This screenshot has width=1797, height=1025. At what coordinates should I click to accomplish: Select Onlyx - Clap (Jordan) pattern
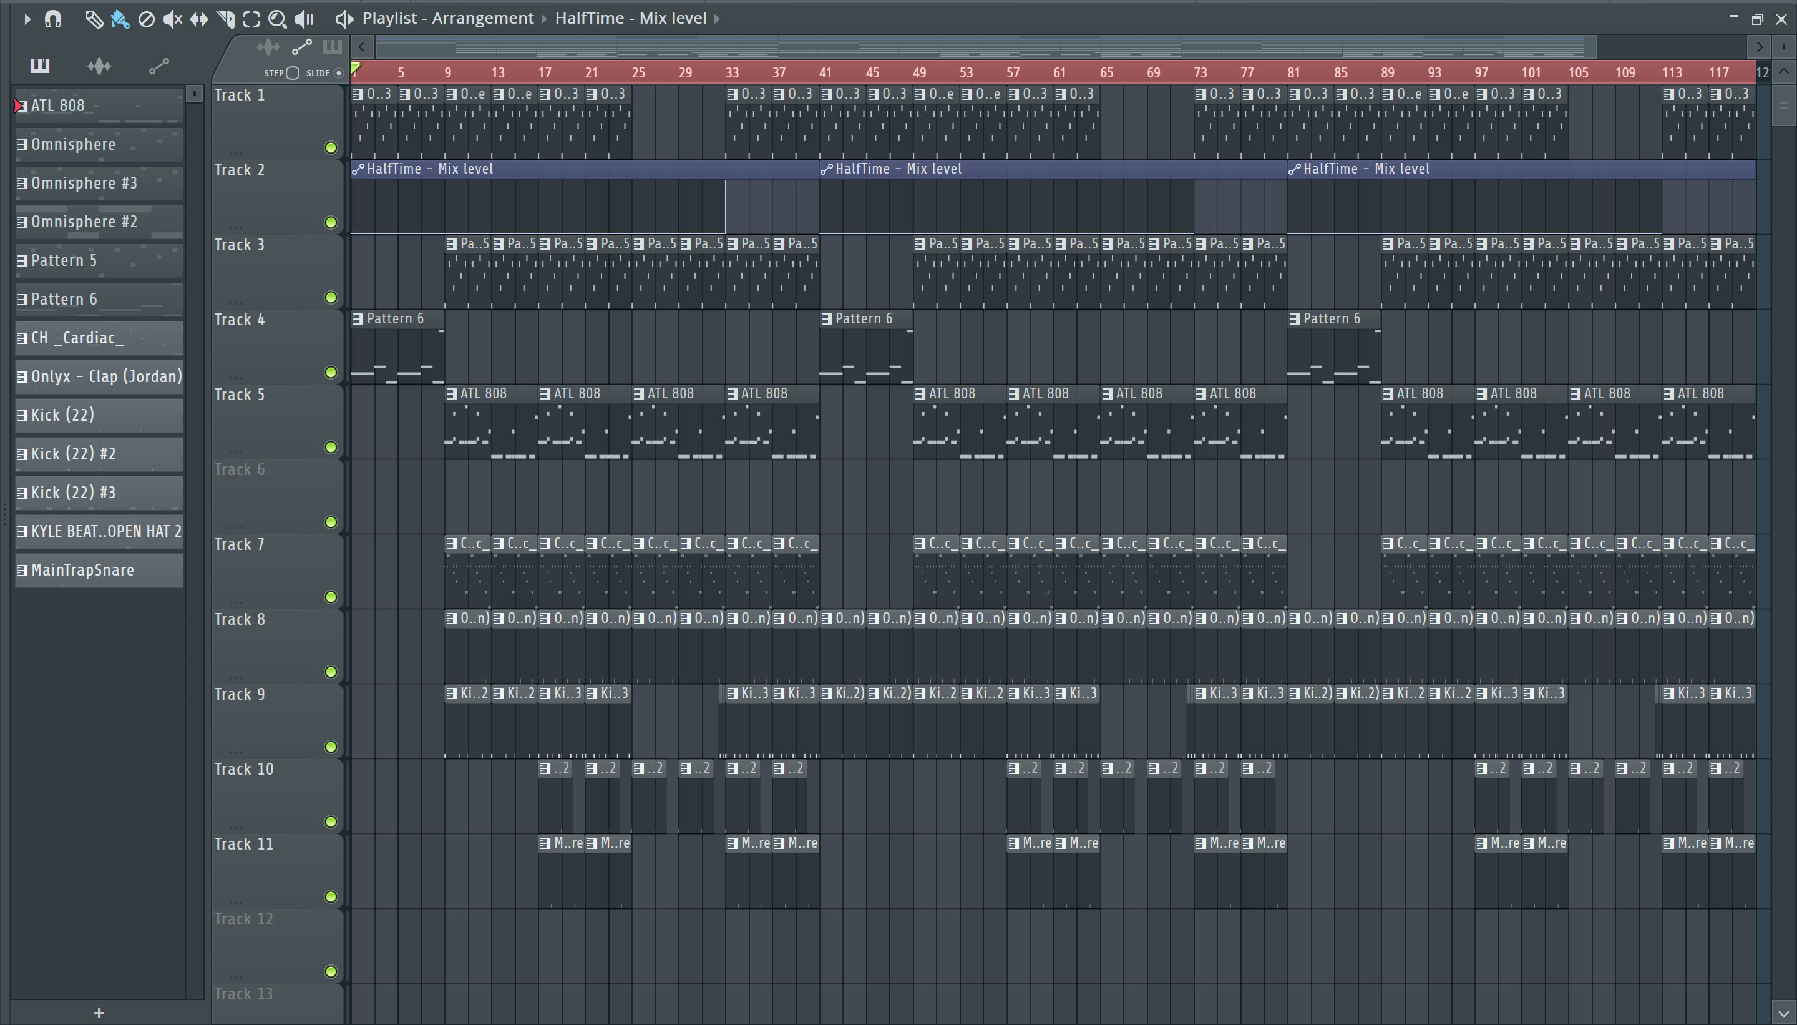[x=99, y=376]
